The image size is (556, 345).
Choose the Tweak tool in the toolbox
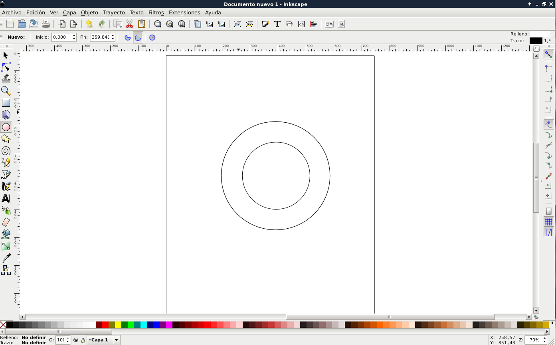[x=6, y=79]
